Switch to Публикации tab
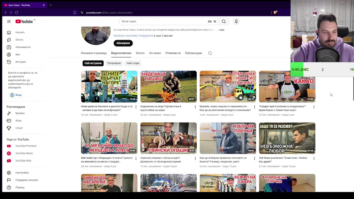This screenshot has height=199, width=354. point(193,53)
